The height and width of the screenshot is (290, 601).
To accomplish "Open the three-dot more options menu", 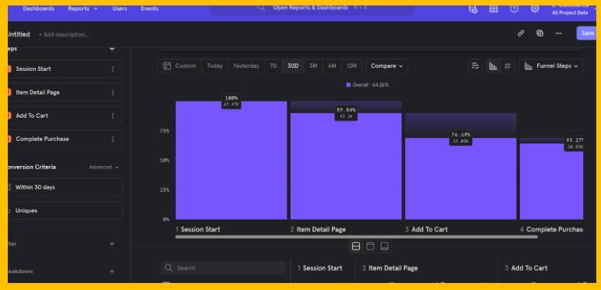I will pyautogui.click(x=558, y=34).
